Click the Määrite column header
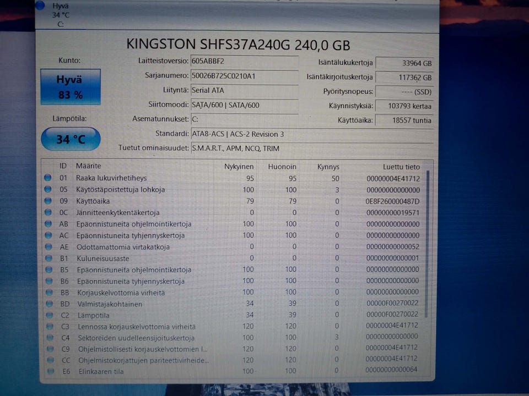Image resolution: width=529 pixels, height=396 pixels. 88,166
